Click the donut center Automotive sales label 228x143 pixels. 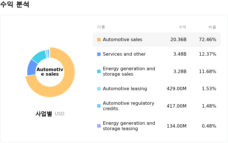point(50,72)
